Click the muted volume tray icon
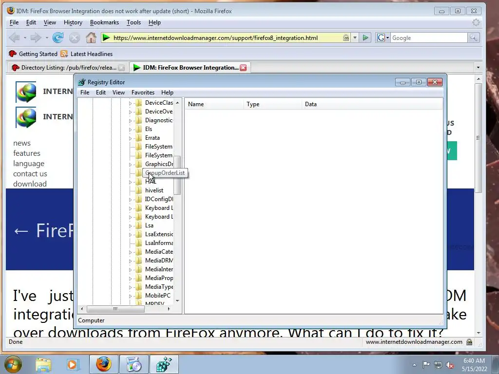 (x=450, y=365)
